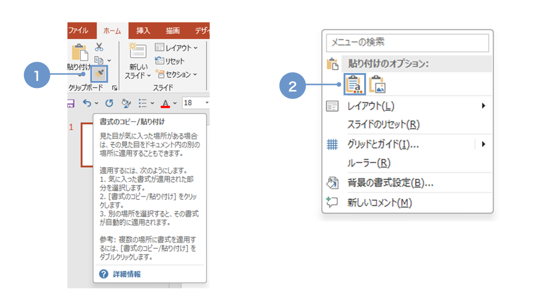
Task: Click the Redo icon
Action: point(109,103)
